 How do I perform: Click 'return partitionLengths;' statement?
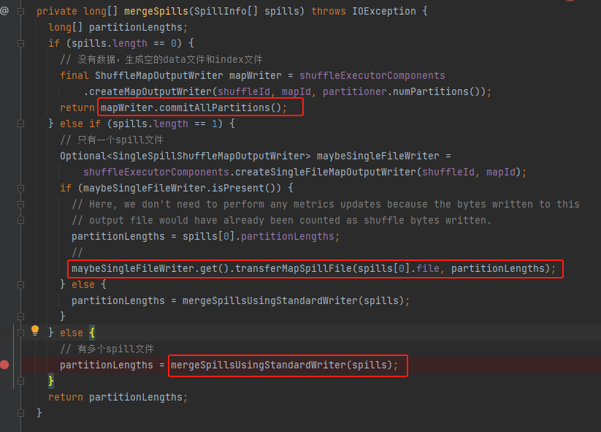[x=118, y=397]
